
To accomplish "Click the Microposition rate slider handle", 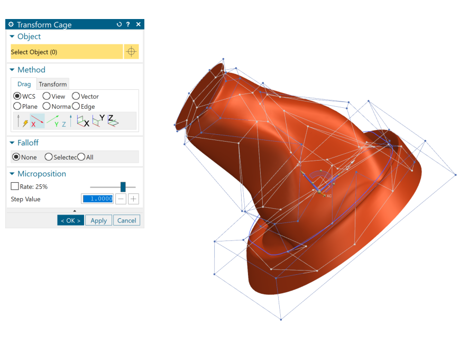I will coord(123,187).
